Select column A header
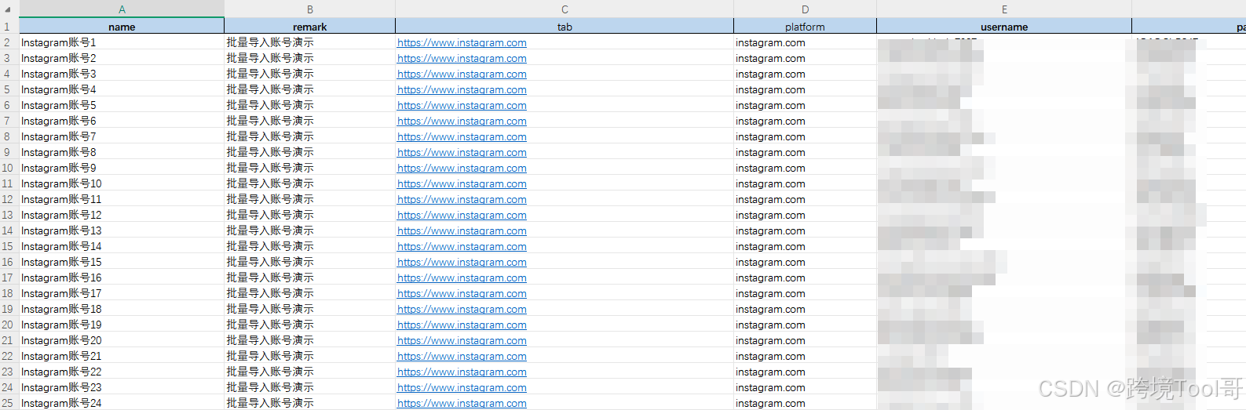The image size is (1246, 410). [x=122, y=9]
